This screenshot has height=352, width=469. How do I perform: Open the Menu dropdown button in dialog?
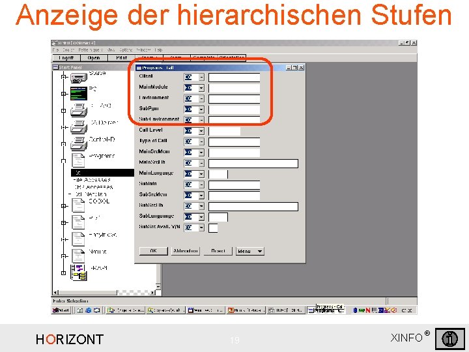(x=250, y=251)
